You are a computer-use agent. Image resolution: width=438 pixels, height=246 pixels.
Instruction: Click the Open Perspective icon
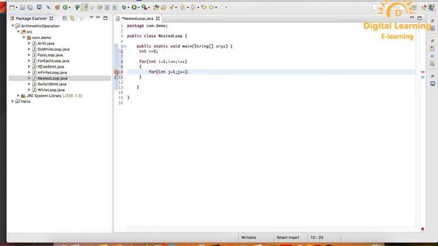tap(414, 8)
